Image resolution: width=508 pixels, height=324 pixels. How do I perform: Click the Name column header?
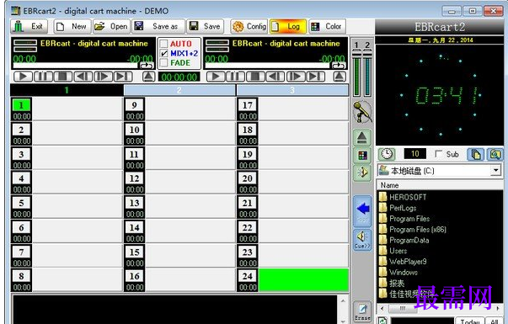coord(440,185)
